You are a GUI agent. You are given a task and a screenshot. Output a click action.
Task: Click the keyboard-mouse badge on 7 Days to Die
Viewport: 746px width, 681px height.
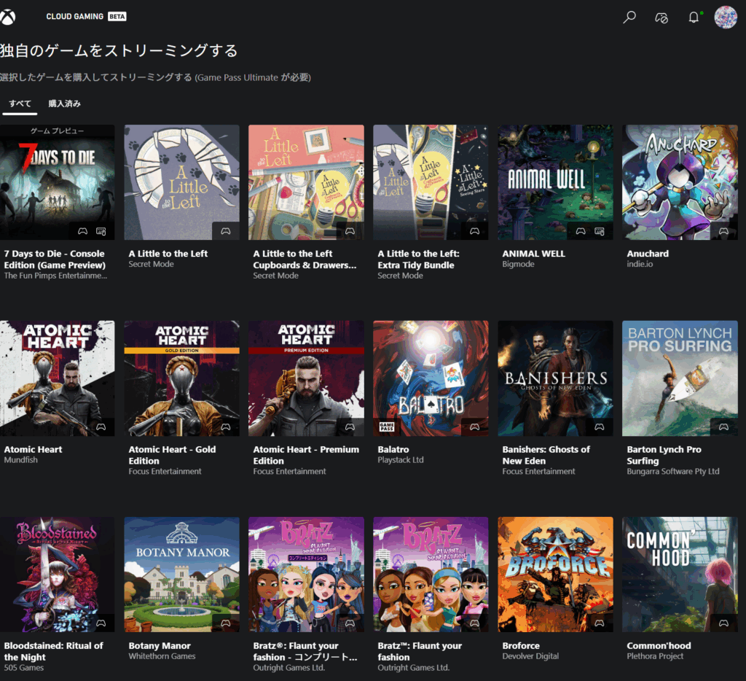coord(101,231)
